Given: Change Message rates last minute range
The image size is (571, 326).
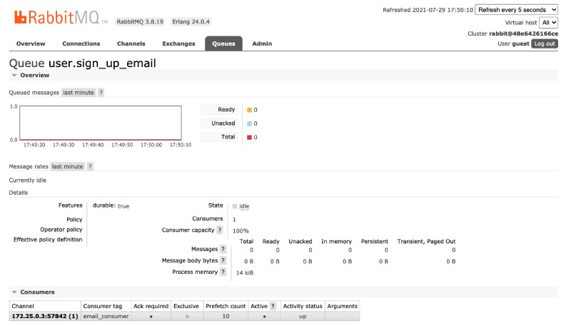Looking at the screenshot, I should tap(67, 166).
